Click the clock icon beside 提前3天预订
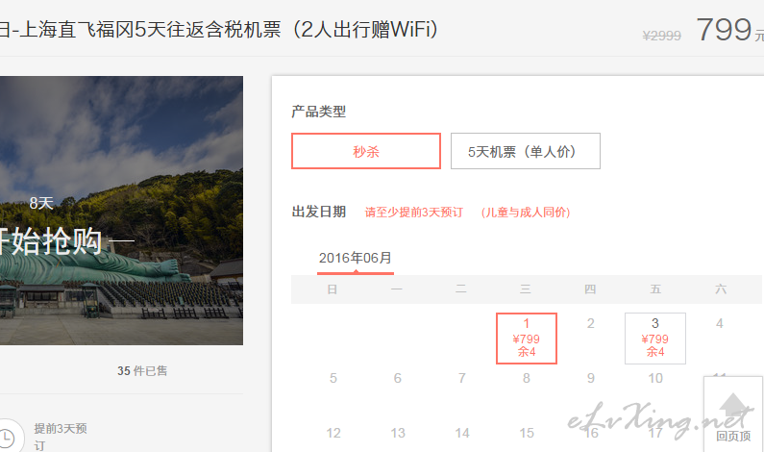The width and height of the screenshot is (764, 452). (7, 437)
